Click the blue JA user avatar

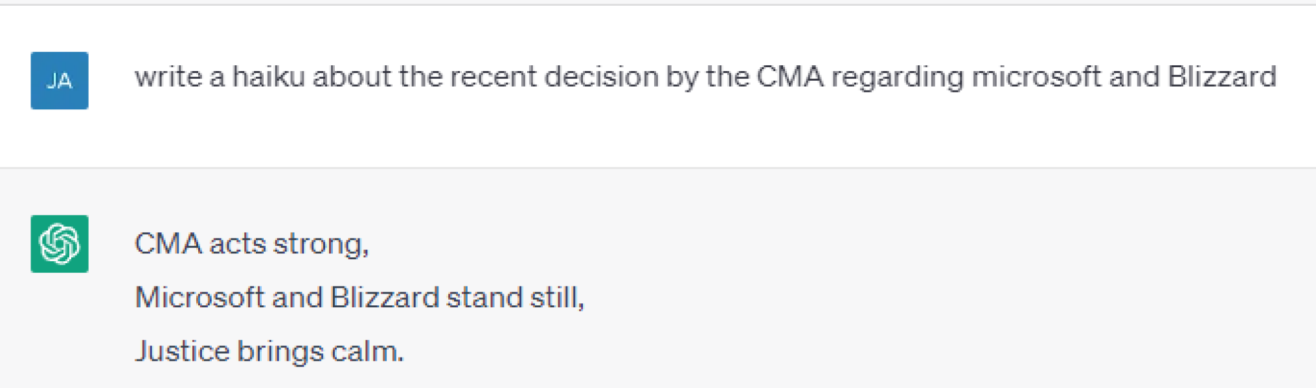coord(60,81)
